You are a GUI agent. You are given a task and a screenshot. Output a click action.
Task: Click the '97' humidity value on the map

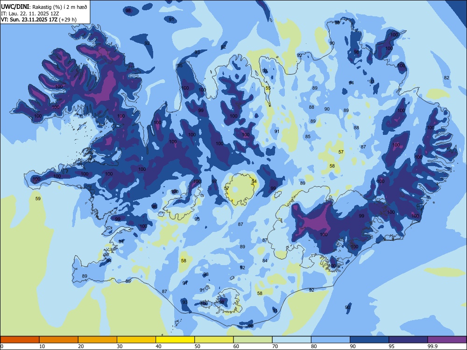click(214, 181)
